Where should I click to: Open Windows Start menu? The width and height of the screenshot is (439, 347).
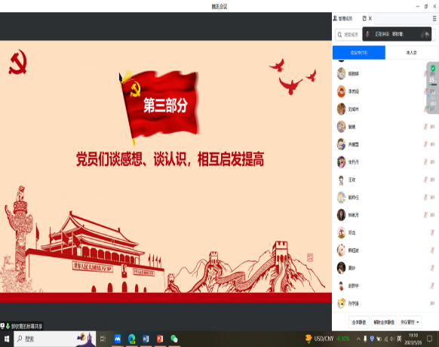coord(7,339)
